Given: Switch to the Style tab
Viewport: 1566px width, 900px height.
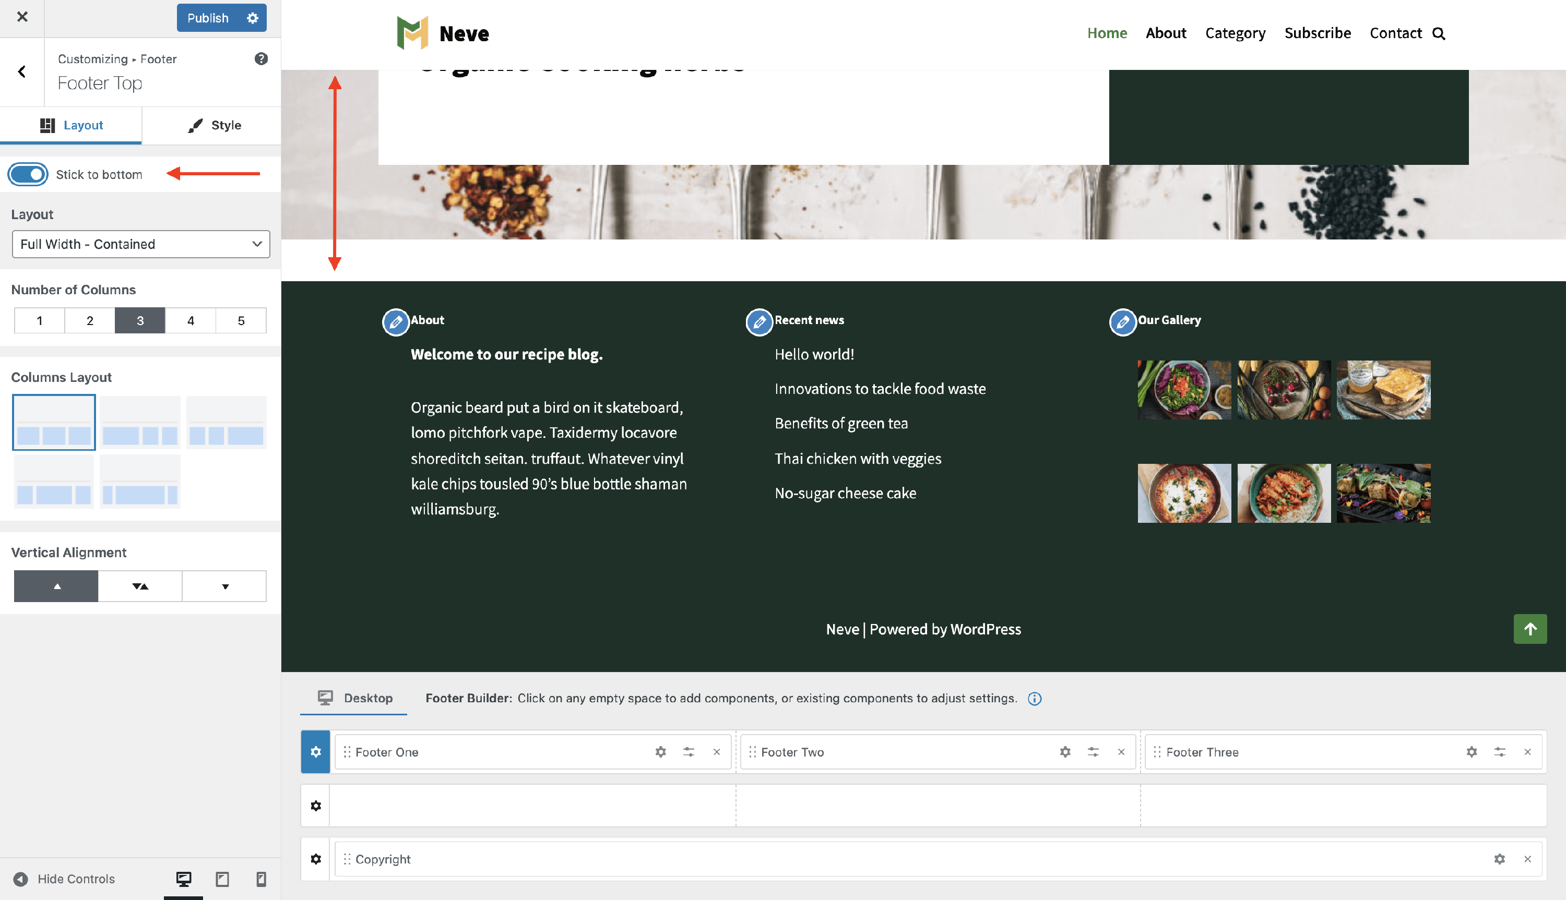Looking at the screenshot, I should tap(214, 125).
